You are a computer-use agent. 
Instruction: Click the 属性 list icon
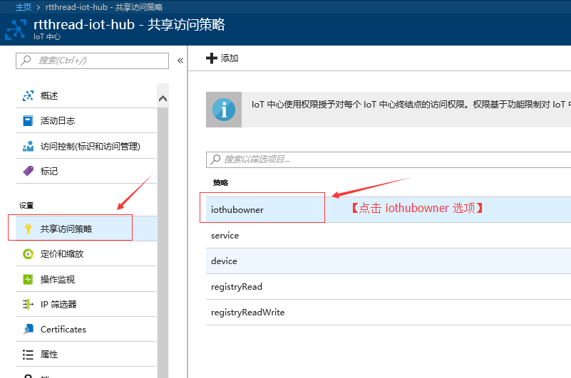[28, 355]
